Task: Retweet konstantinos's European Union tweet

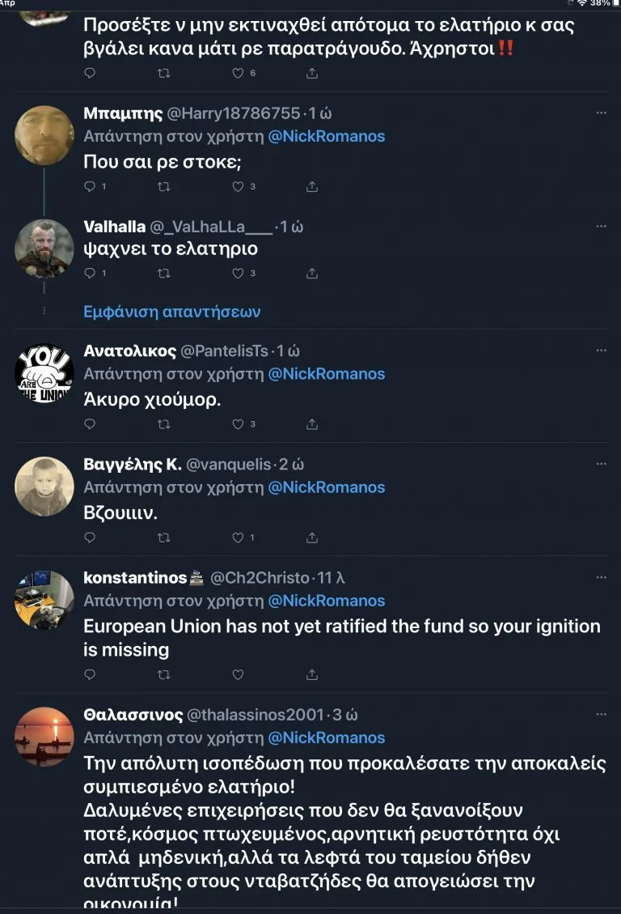Action: point(164,674)
